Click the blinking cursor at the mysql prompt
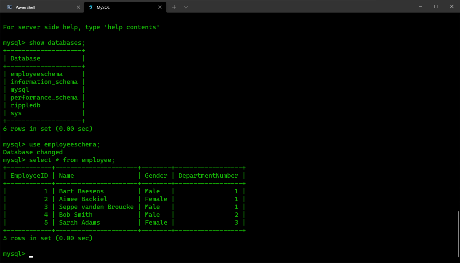This screenshot has height=263, width=460. [x=31, y=256]
